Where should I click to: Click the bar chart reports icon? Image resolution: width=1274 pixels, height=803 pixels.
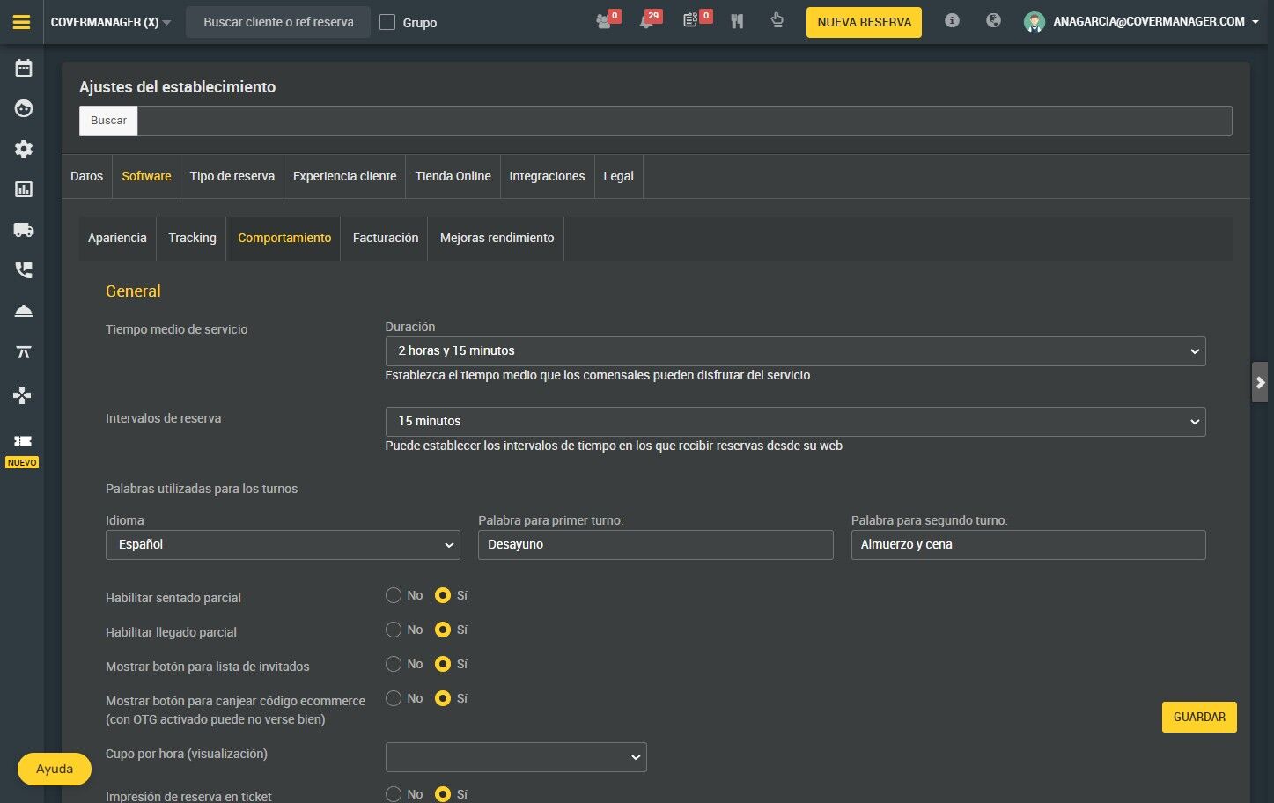pos(24,189)
